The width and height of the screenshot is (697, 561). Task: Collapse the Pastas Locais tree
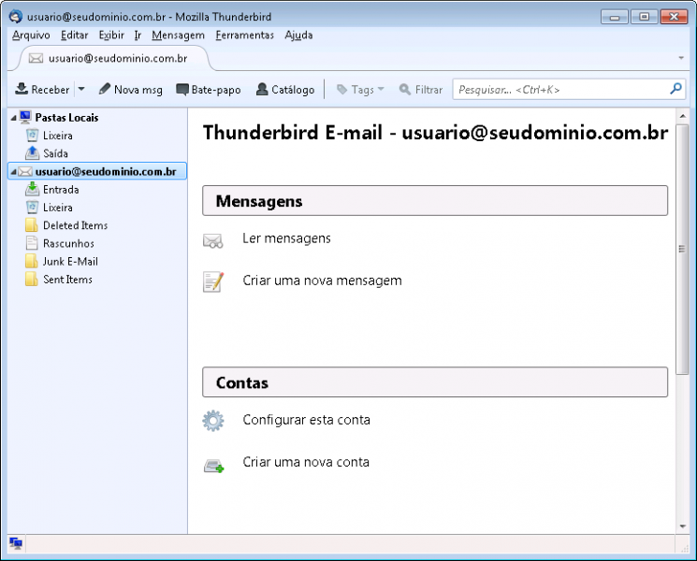tap(13, 118)
